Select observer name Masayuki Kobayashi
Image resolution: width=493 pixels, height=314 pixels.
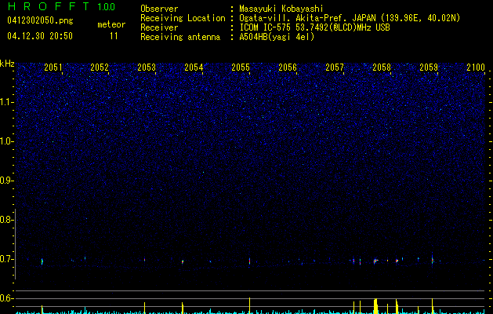281,9
